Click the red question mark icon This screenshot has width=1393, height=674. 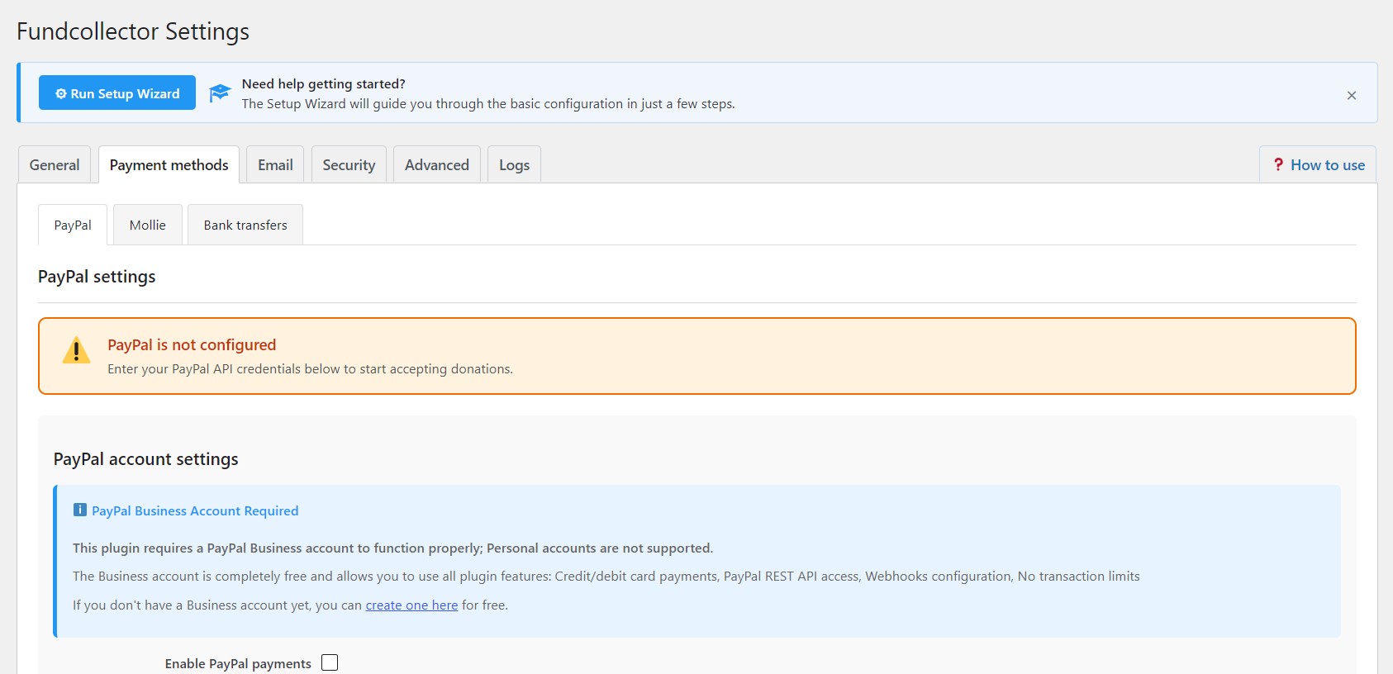tap(1278, 164)
